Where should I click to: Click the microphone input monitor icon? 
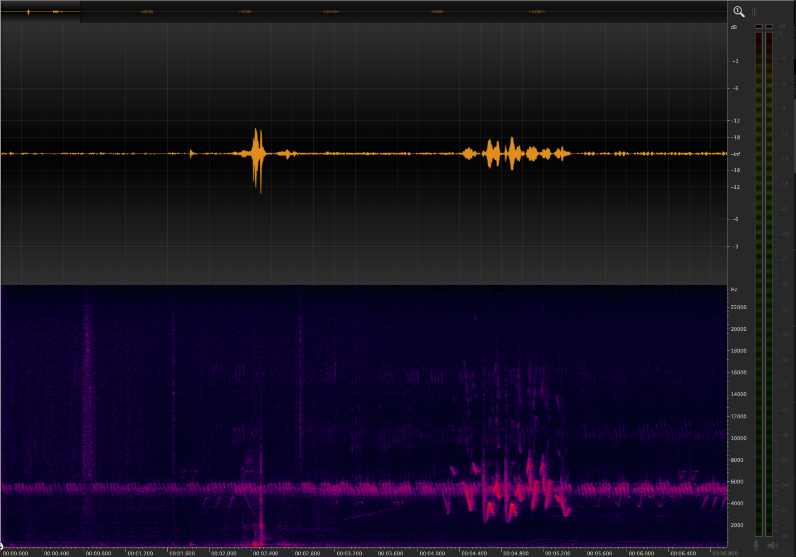[x=756, y=546]
